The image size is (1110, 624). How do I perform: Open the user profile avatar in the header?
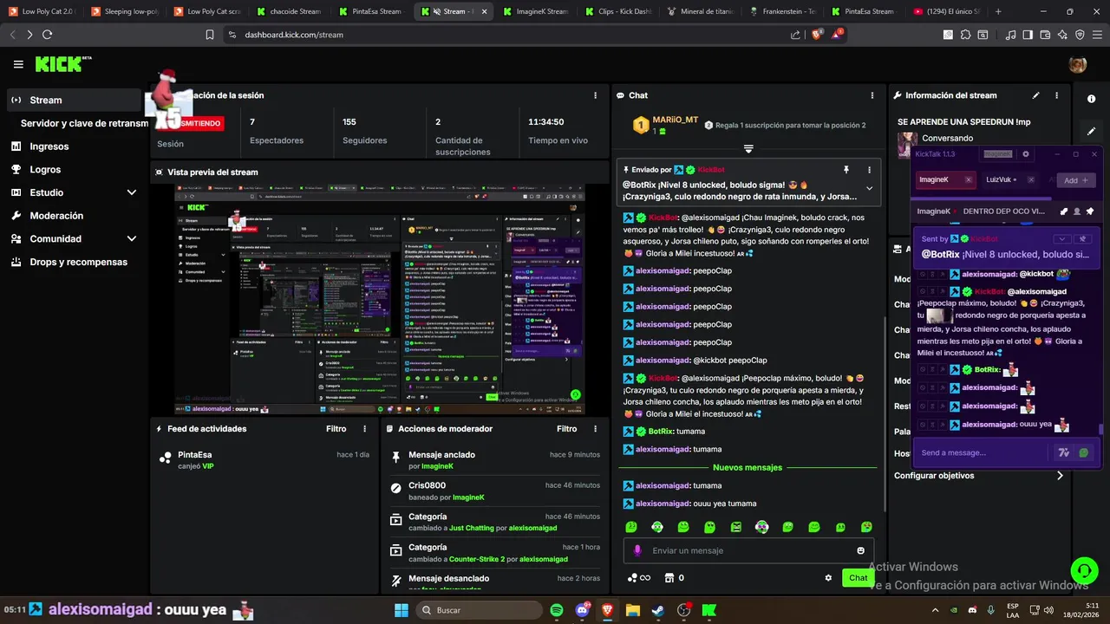(1078, 64)
